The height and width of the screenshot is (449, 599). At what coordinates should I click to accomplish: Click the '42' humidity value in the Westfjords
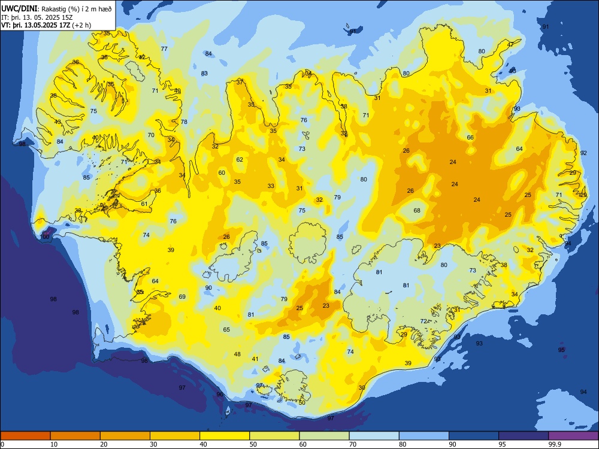[x=142, y=57]
